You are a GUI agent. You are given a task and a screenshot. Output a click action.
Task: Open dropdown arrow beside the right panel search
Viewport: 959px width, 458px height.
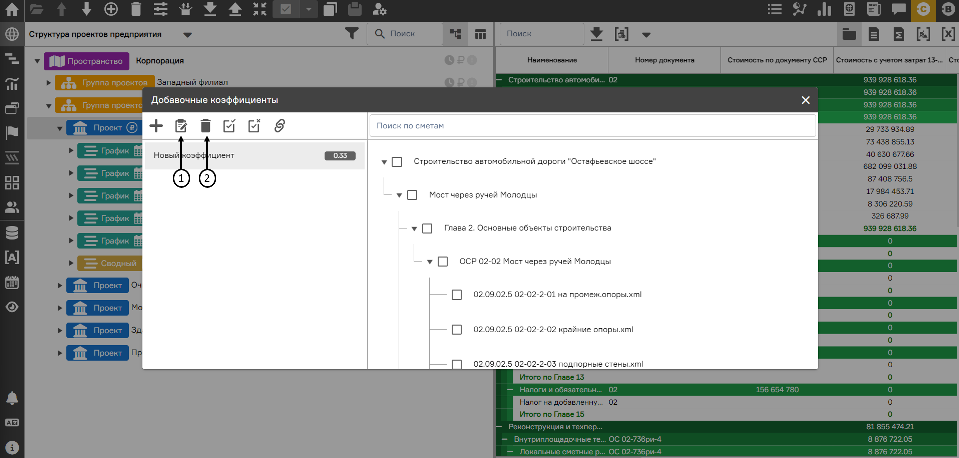coord(646,35)
